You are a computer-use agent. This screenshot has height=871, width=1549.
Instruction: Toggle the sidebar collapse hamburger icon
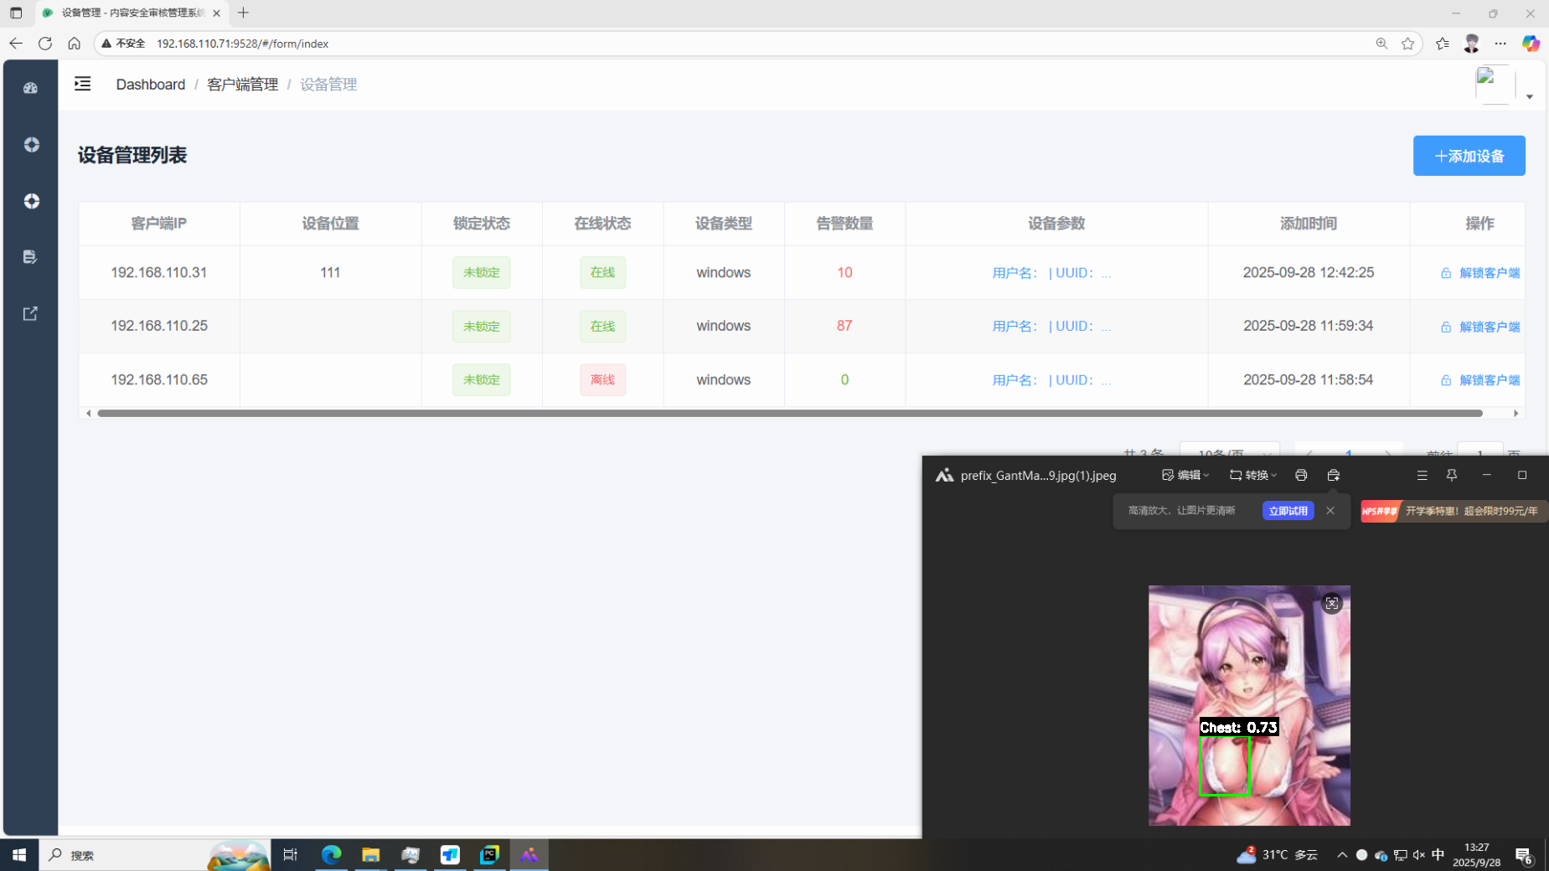pyautogui.click(x=82, y=84)
